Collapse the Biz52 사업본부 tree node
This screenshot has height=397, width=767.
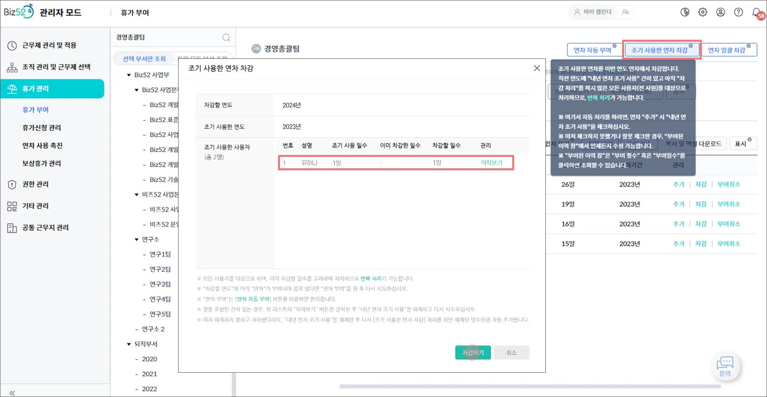pos(136,90)
